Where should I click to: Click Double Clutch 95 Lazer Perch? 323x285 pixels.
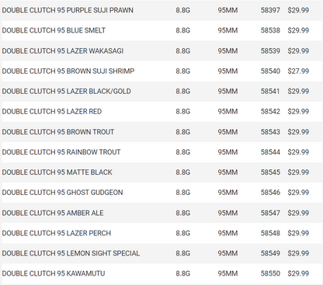[57, 233]
